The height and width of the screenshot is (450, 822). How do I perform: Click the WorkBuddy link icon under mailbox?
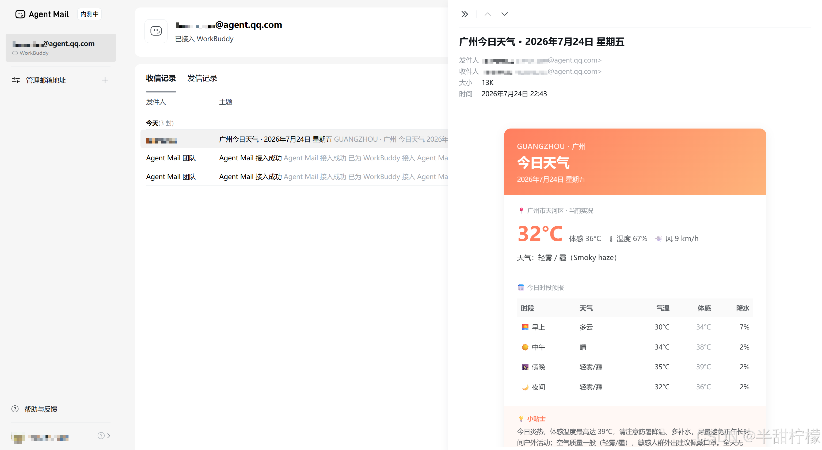15,53
